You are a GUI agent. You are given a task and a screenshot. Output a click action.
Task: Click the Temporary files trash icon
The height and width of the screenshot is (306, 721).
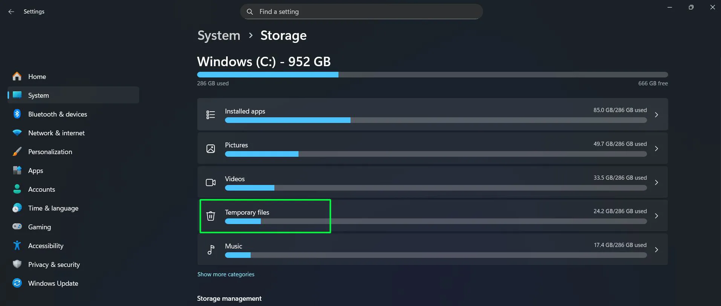[211, 216]
